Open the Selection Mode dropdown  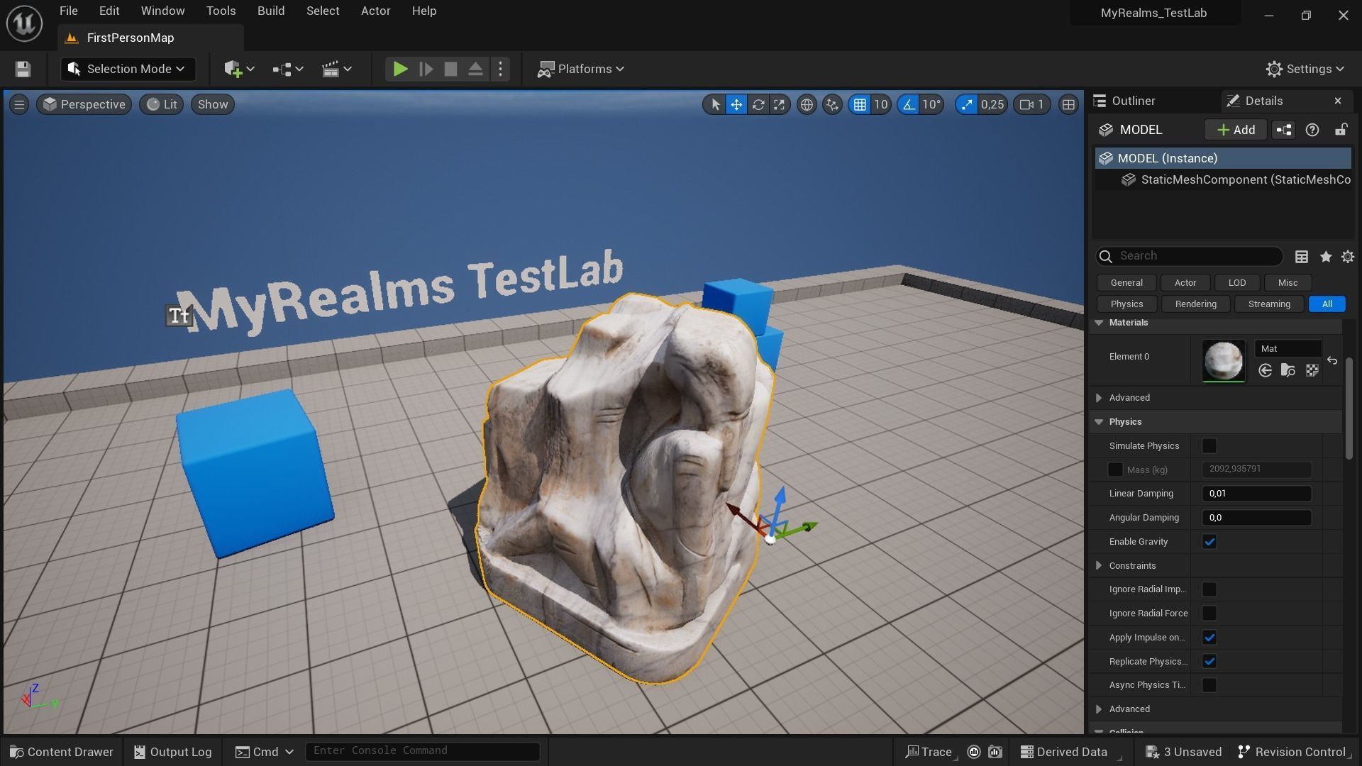point(128,69)
